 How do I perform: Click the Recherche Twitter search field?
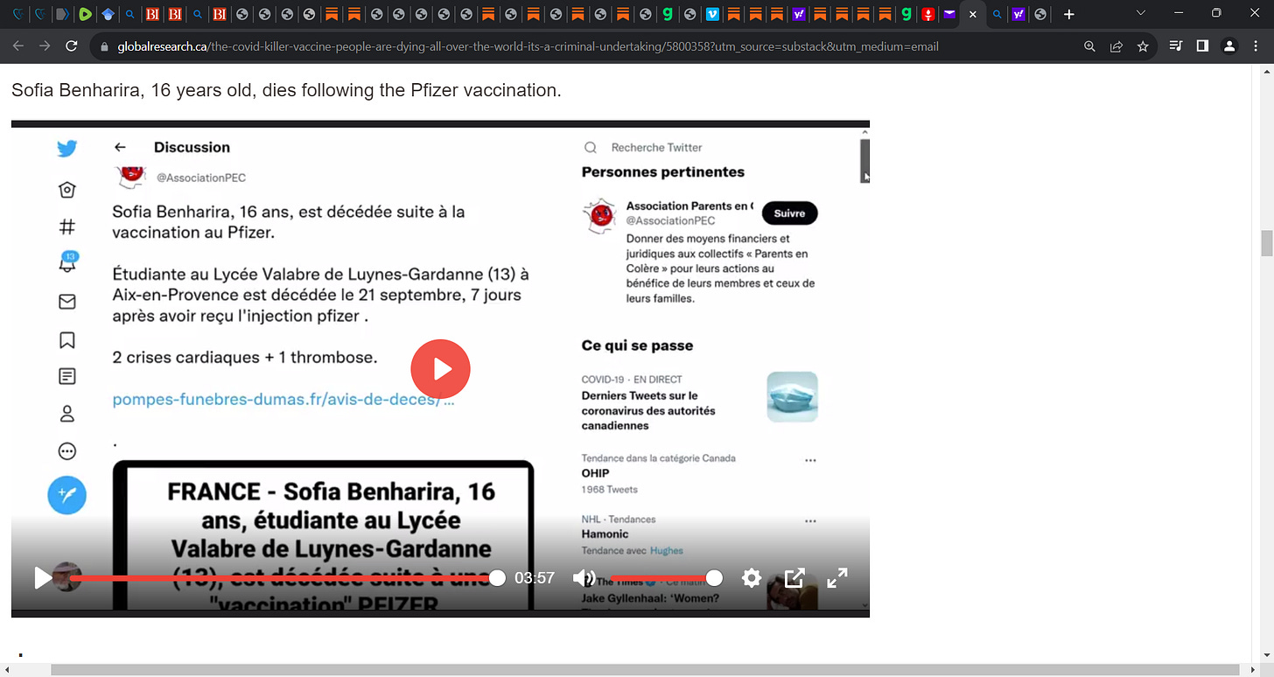pos(656,148)
